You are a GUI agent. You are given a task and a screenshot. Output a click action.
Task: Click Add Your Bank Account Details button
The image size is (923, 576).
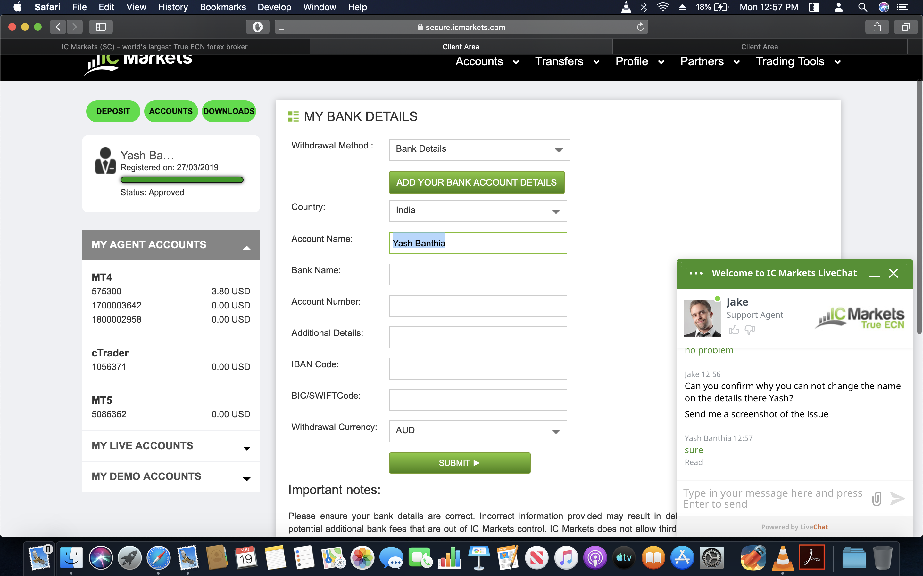[476, 182]
